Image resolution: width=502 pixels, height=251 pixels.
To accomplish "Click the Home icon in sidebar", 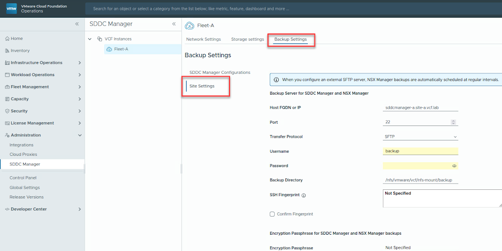I will 7,39.
